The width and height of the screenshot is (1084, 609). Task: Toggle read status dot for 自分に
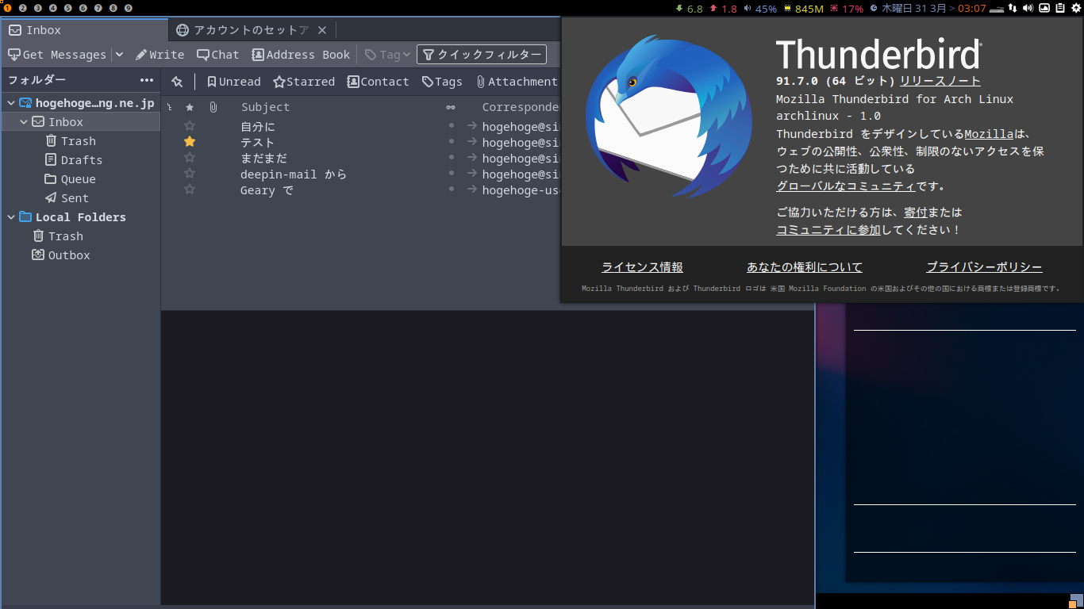click(x=451, y=125)
